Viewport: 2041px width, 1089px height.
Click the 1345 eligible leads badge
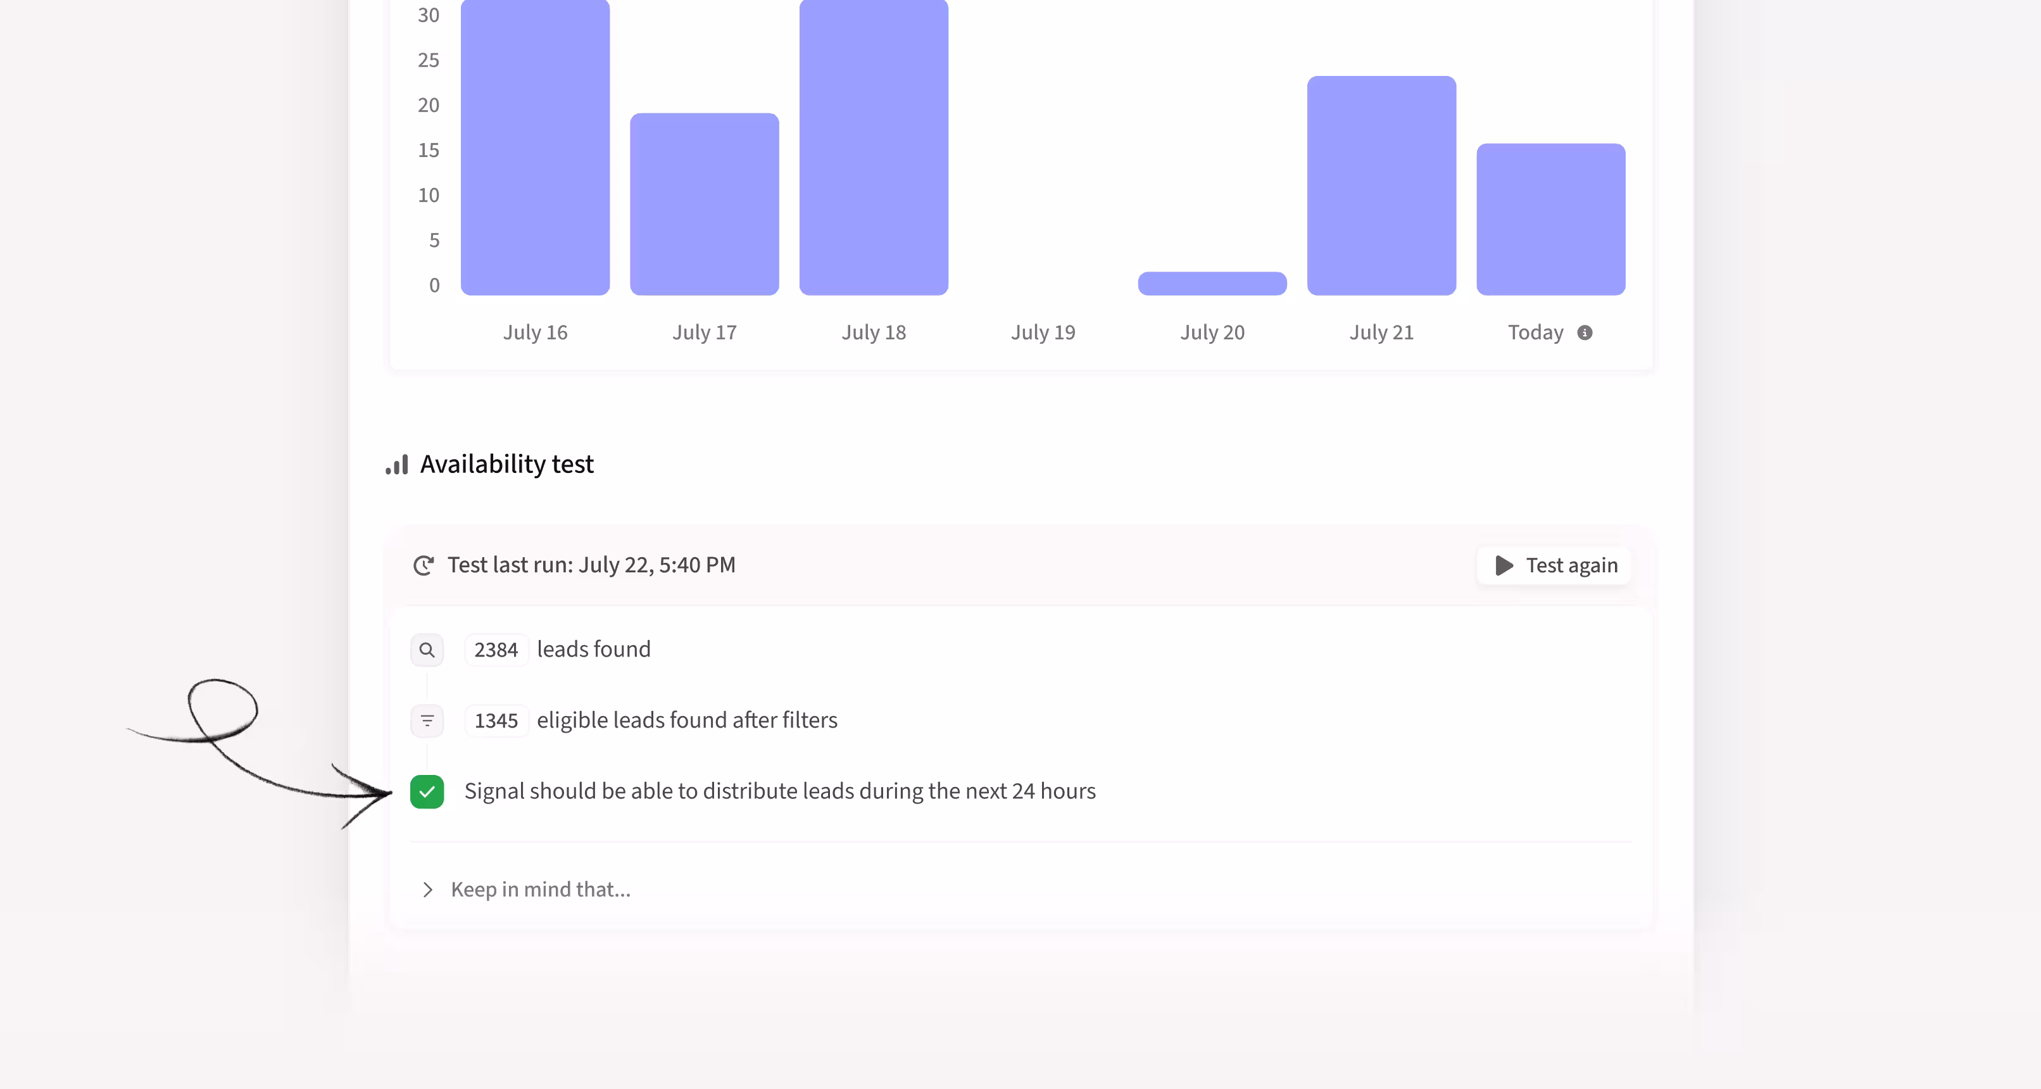click(x=496, y=721)
